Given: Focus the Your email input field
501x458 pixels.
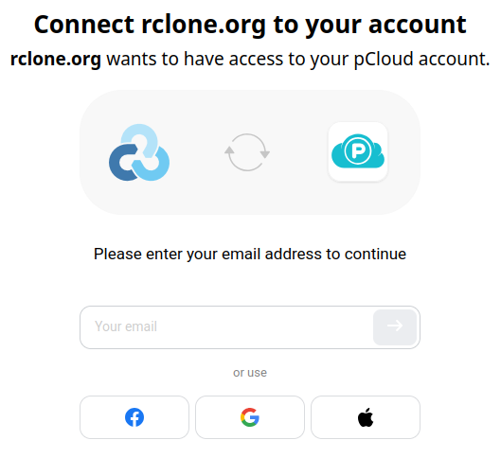Looking at the screenshot, I should point(226,327).
